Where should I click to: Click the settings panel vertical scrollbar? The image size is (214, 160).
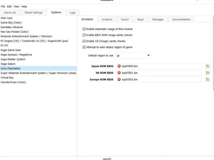(213, 53)
